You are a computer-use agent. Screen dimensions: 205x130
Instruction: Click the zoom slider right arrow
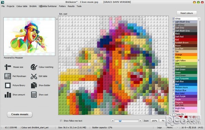(140, 121)
